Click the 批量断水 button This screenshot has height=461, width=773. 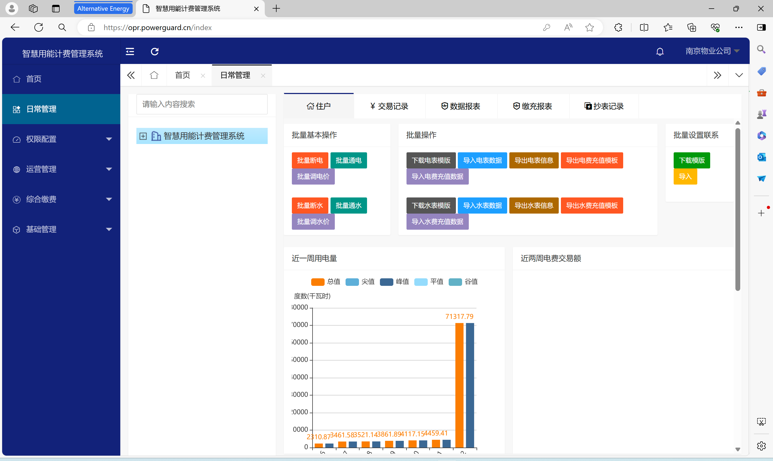click(310, 206)
